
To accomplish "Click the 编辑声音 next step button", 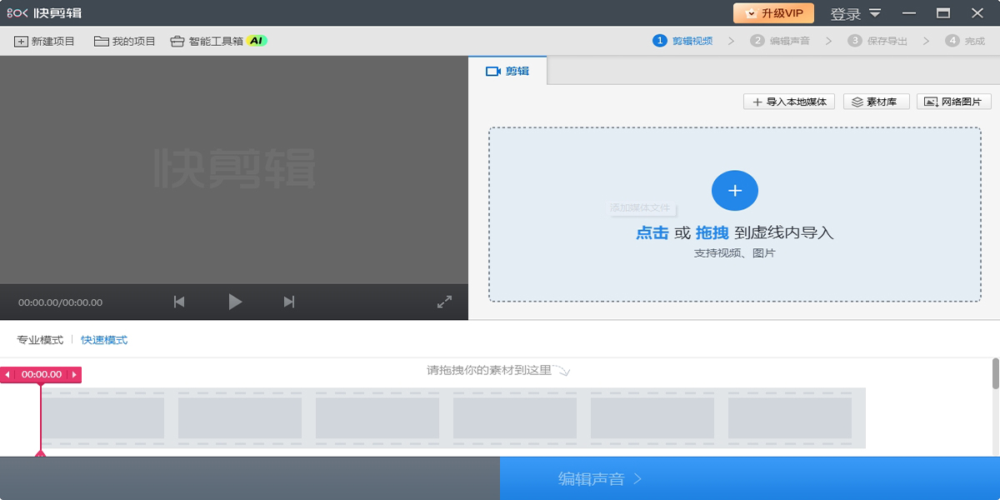I will click(750, 478).
